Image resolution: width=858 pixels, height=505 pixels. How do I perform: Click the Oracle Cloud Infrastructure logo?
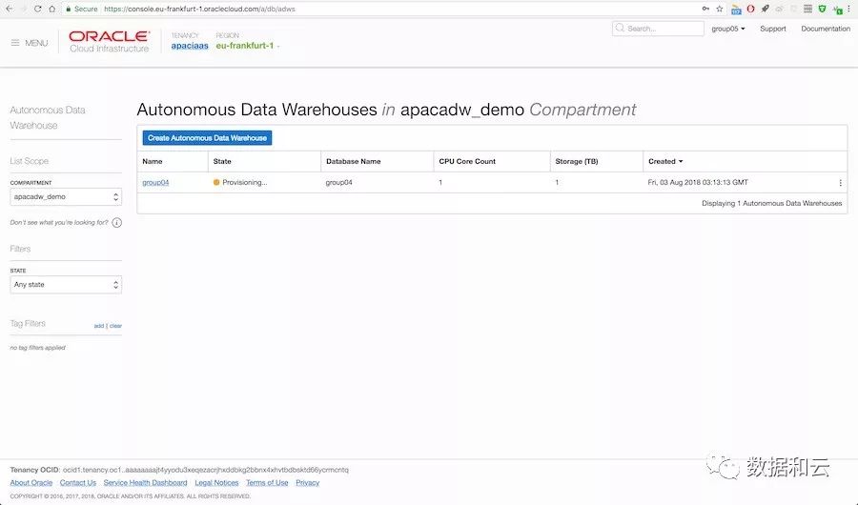(109, 42)
